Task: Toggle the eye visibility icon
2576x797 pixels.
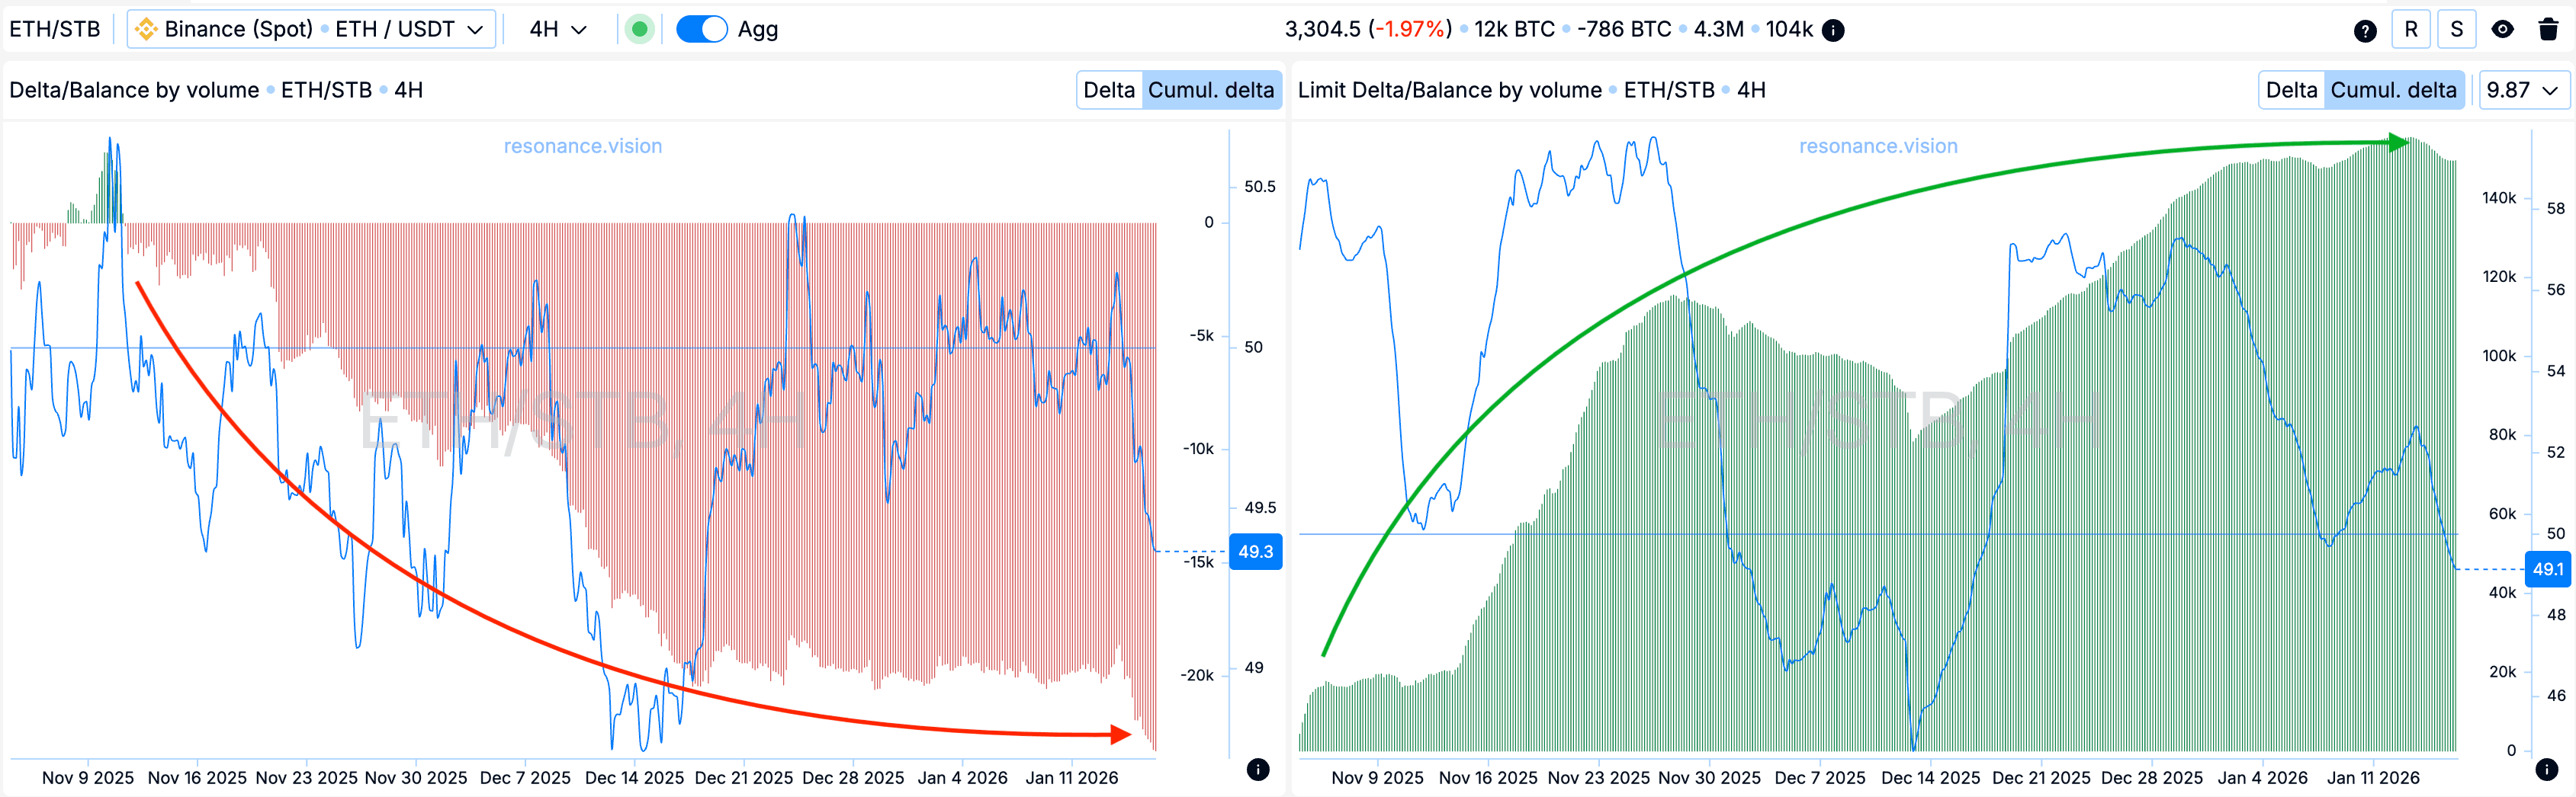Action: (2502, 30)
